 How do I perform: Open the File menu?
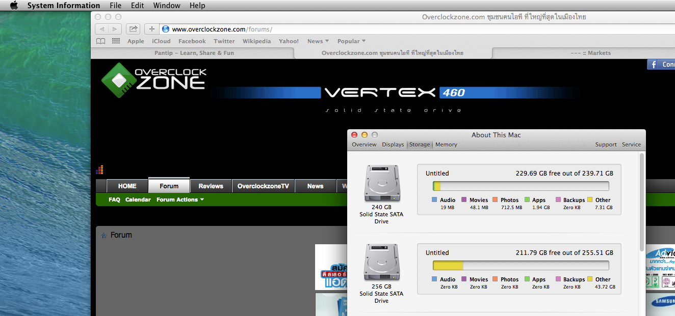point(116,6)
